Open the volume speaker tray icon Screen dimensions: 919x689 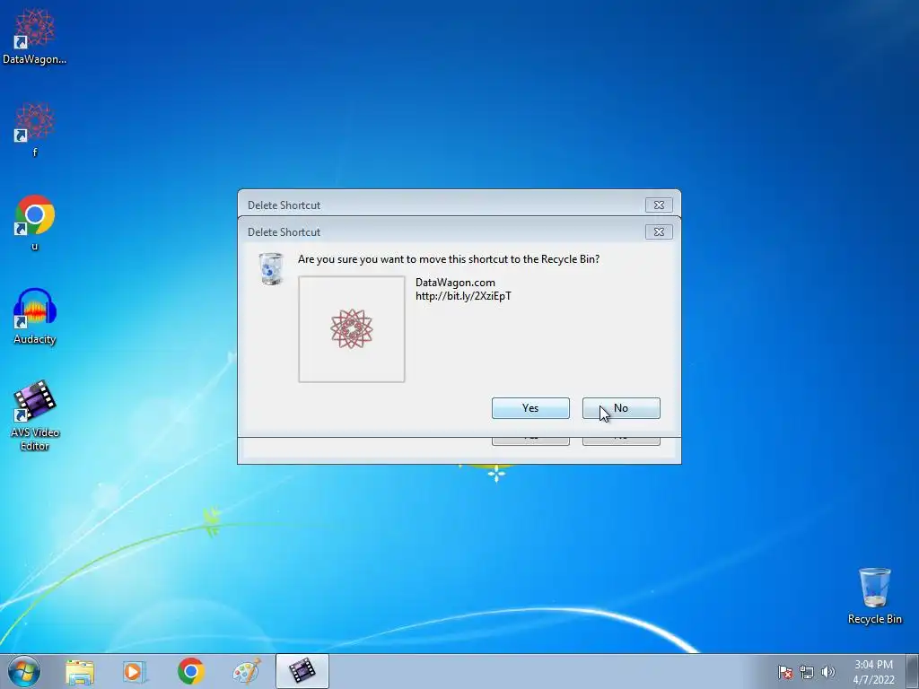[827, 672]
